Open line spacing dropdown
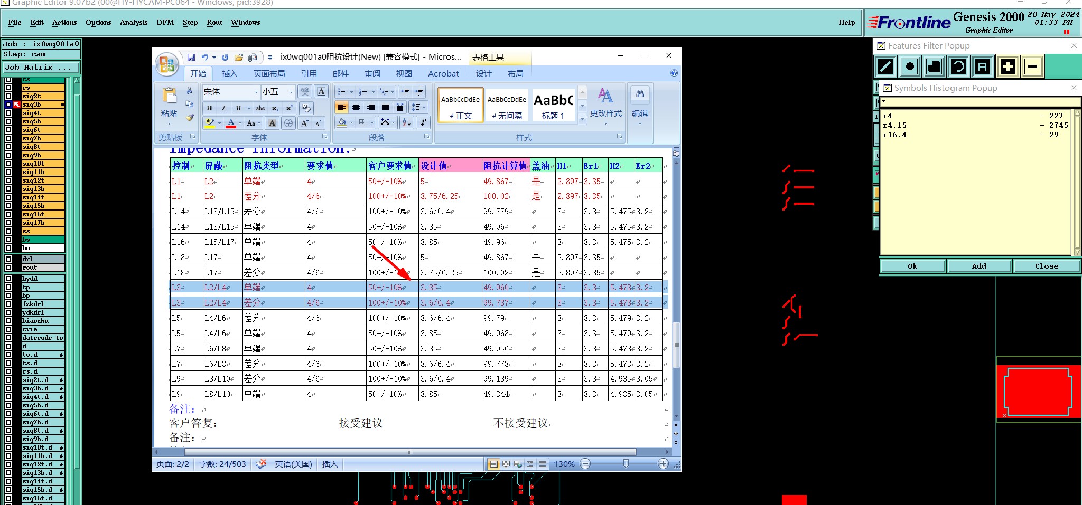Viewport: 1082px width, 505px height. (x=418, y=107)
